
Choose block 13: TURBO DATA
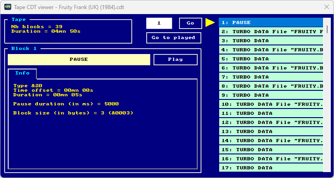point(271,132)
